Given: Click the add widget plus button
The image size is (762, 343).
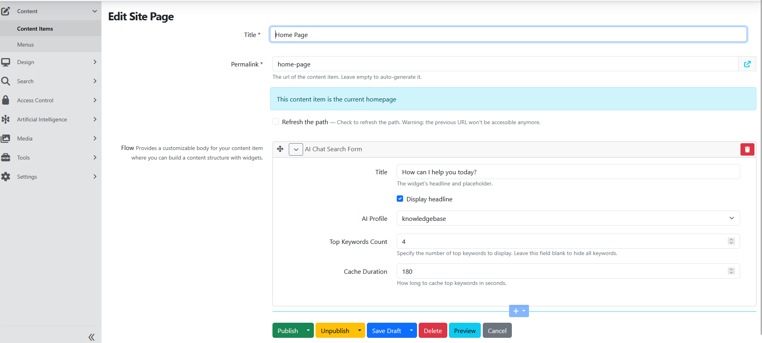Looking at the screenshot, I should (x=519, y=311).
